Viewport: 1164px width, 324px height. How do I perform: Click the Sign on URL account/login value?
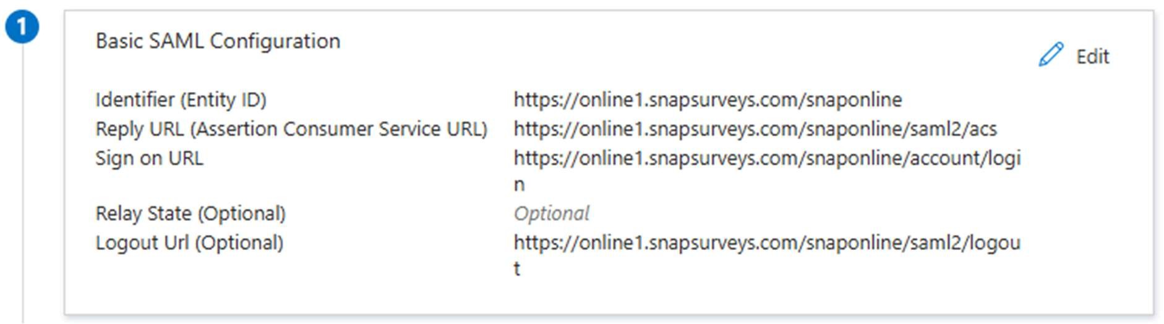coord(767,159)
